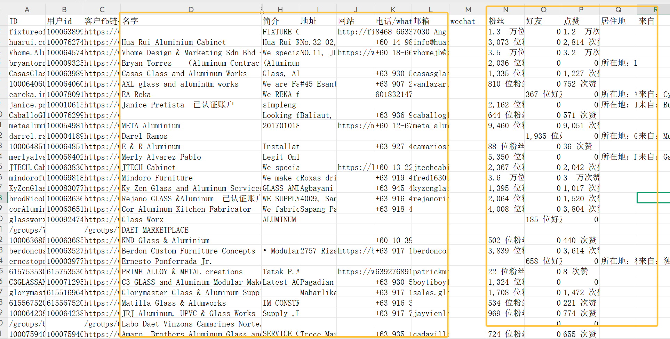Select cell 'Berdon Custom Furniture Concepts'
The image size is (670, 339).
click(191, 251)
